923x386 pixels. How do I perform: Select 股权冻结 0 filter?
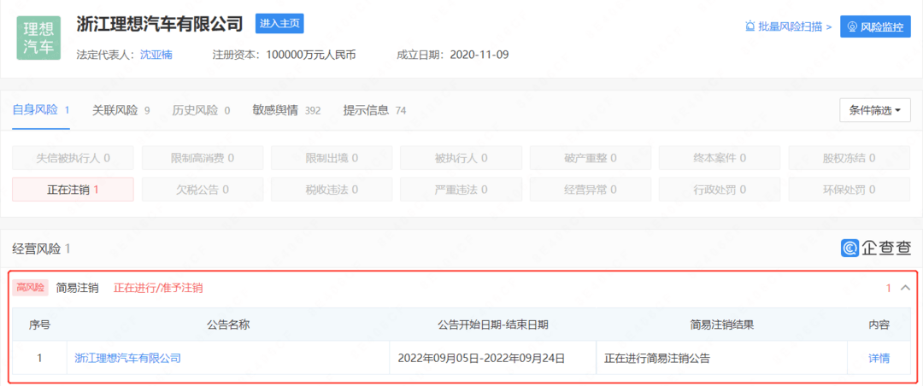click(x=850, y=158)
